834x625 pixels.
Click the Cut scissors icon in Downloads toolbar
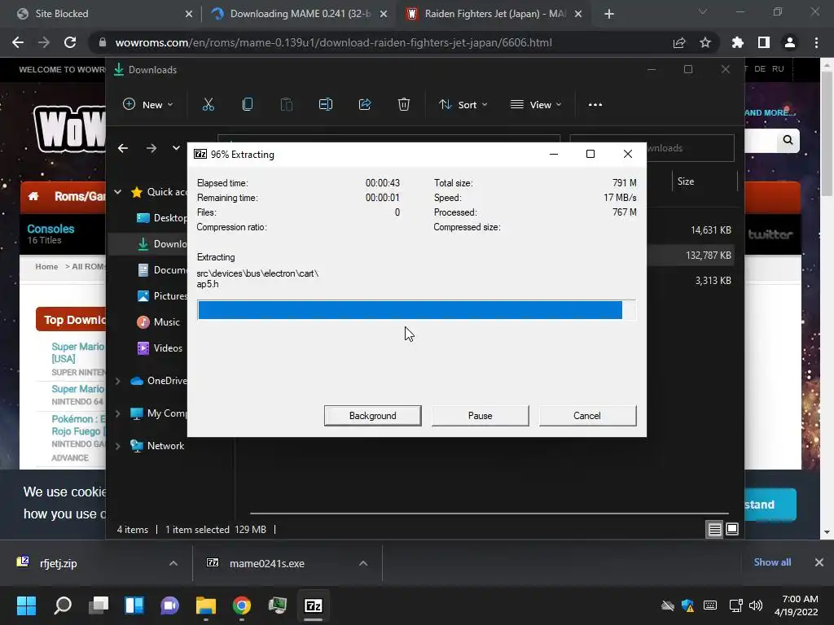point(208,105)
